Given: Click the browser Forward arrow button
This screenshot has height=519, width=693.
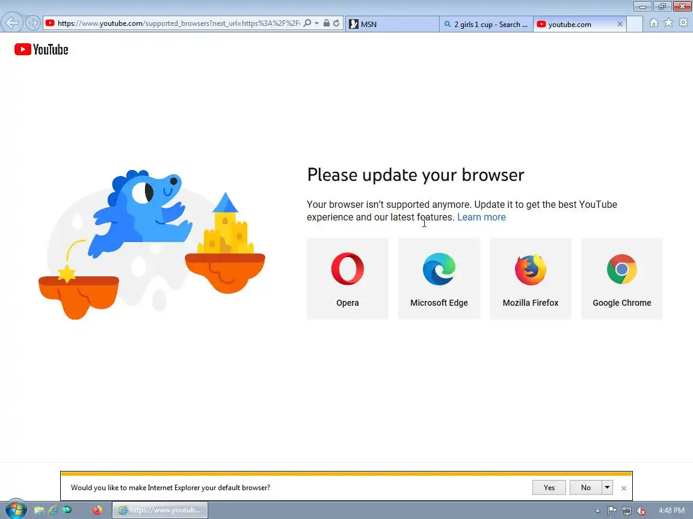Looking at the screenshot, I should pos(32,23).
